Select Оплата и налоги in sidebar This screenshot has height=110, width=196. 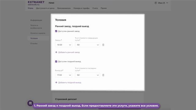[x=38, y=33]
